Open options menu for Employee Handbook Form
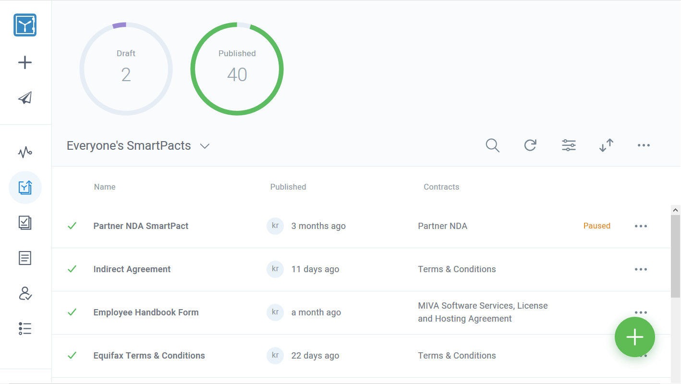The width and height of the screenshot is (681, 384). click(641, 312)
